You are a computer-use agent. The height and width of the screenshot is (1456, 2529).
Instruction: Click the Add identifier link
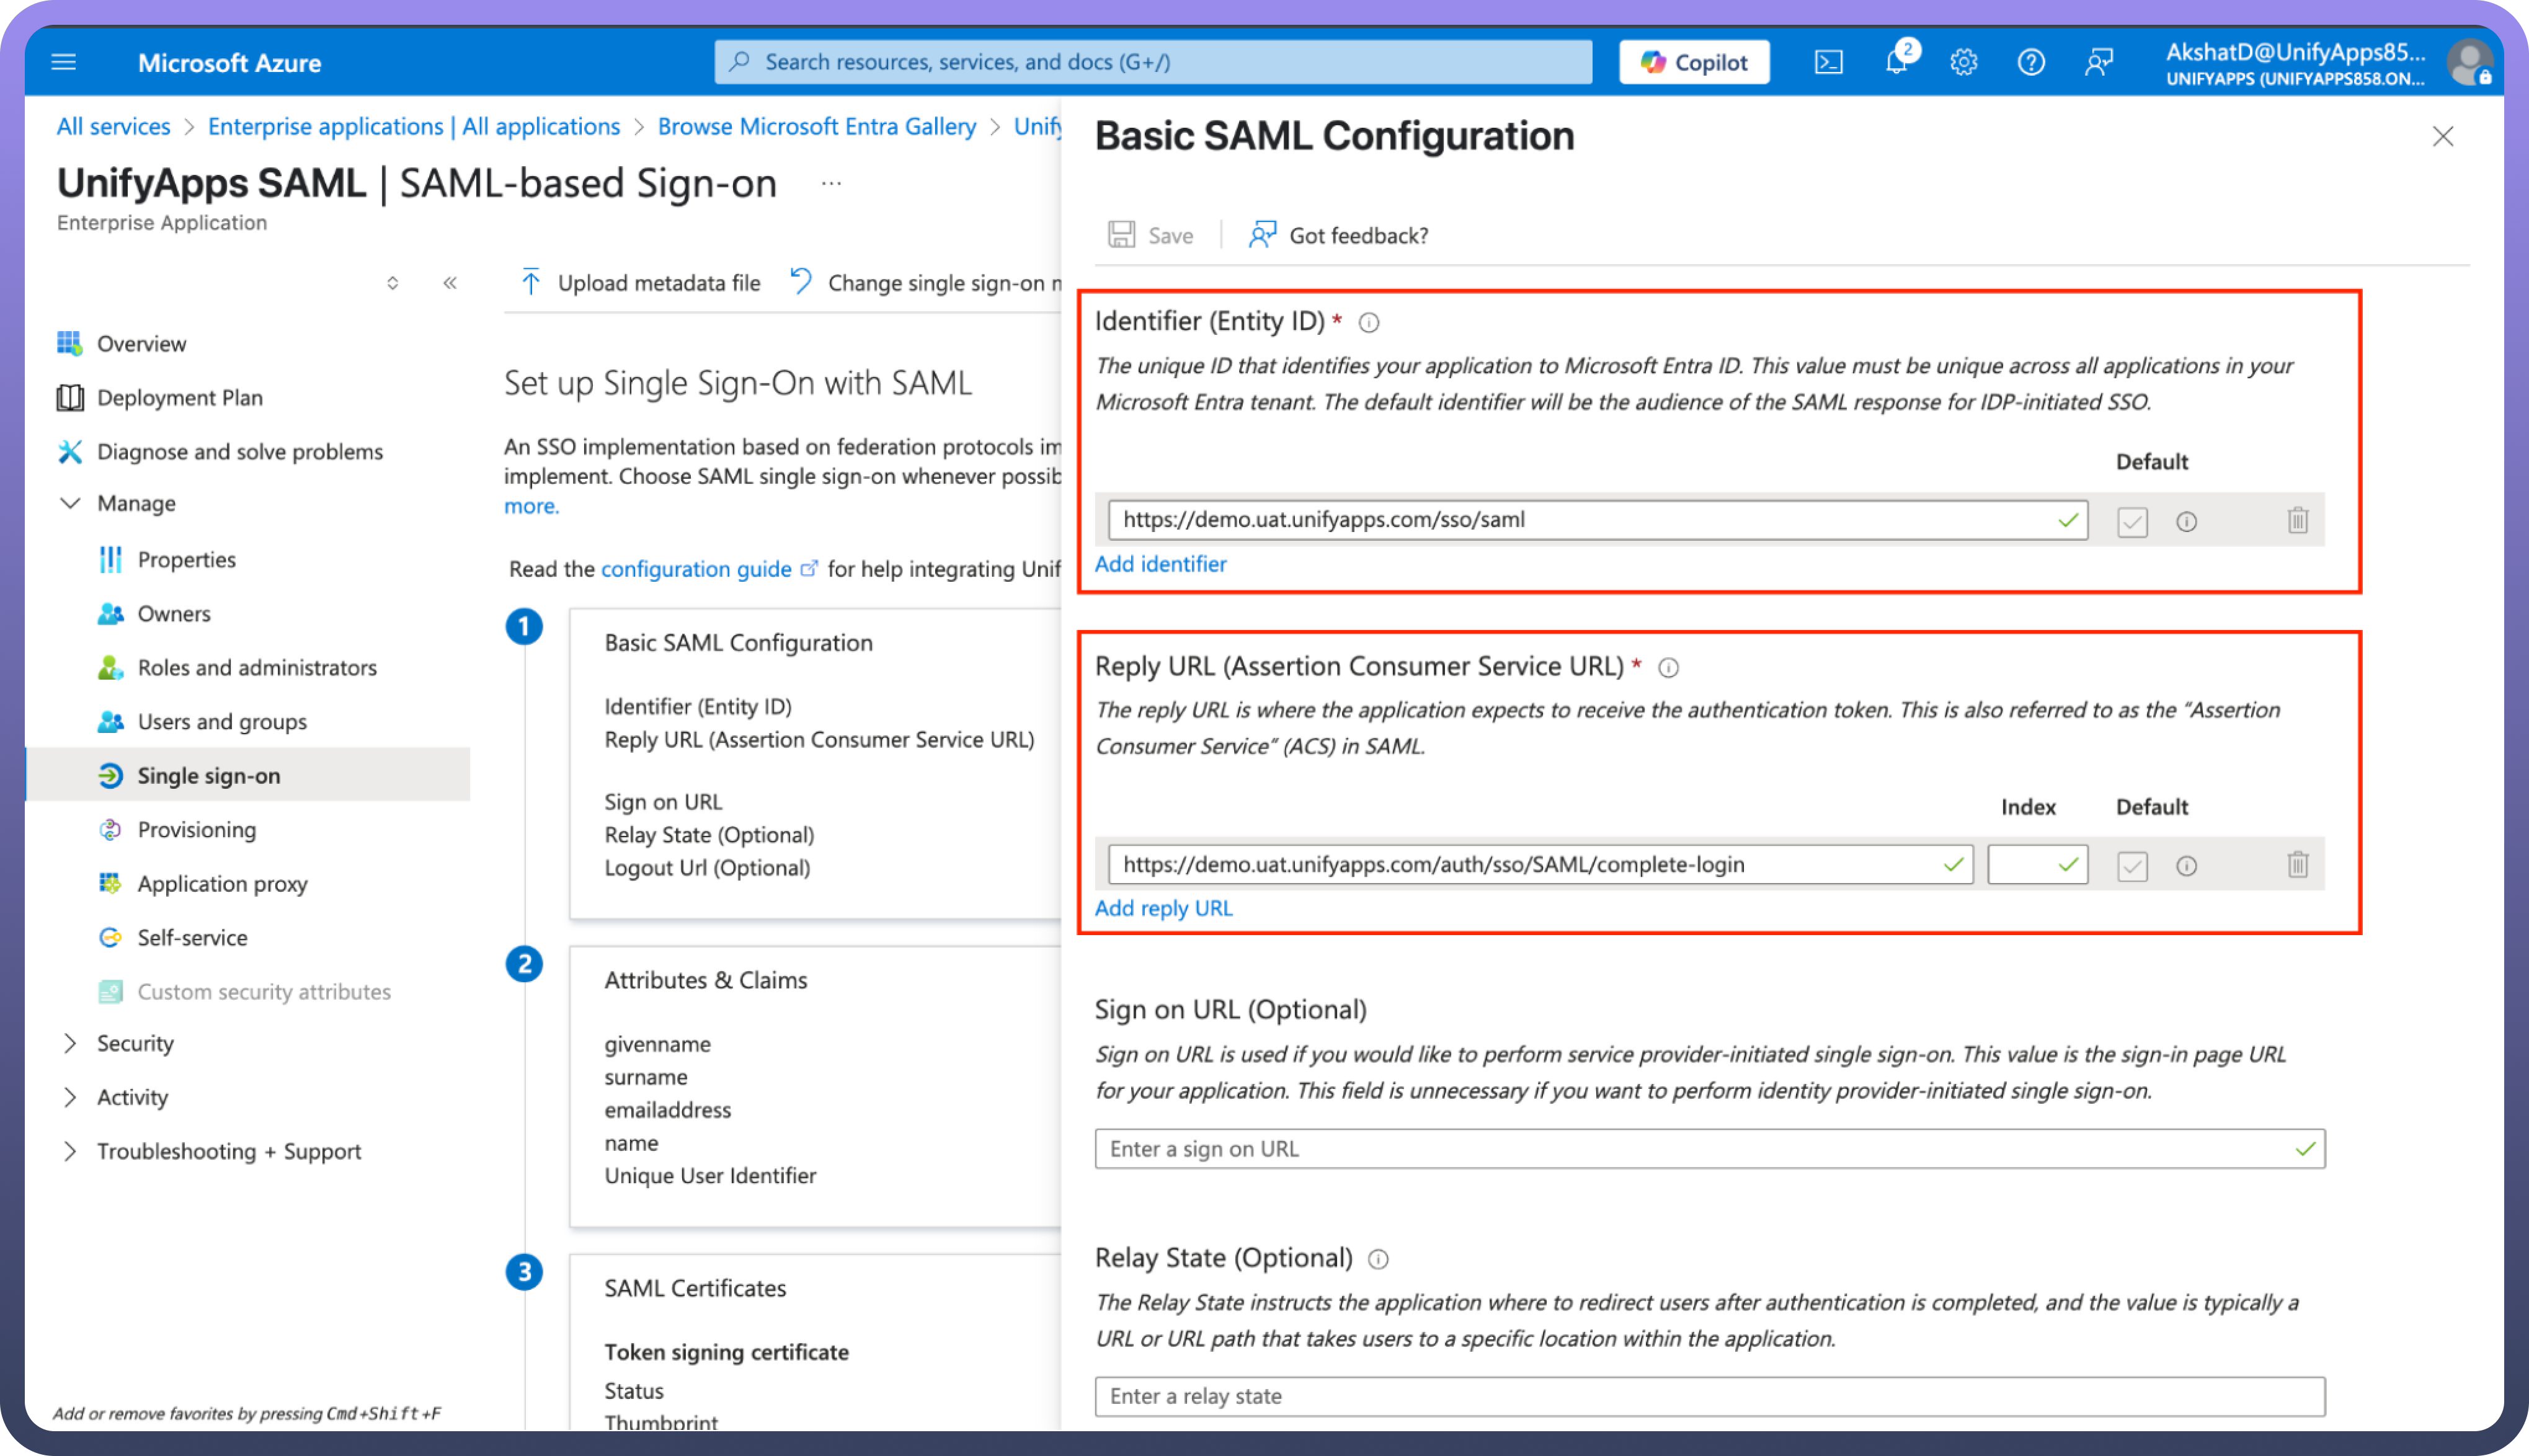[x=1160, y=564]
